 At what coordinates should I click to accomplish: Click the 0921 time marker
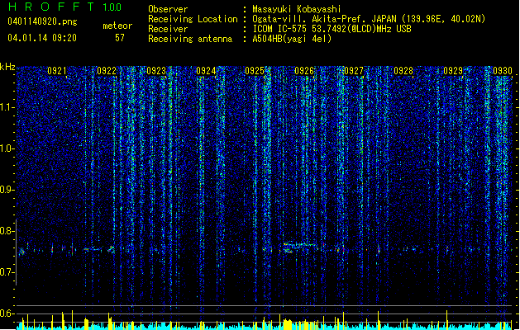[57, 71]
